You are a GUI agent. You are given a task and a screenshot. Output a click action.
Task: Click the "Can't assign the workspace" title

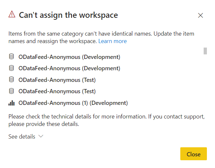coord(68,15)
